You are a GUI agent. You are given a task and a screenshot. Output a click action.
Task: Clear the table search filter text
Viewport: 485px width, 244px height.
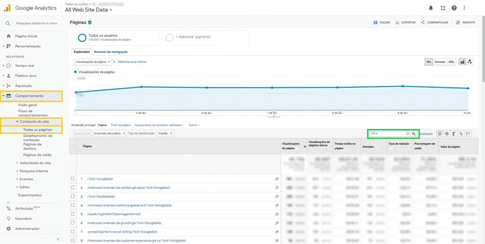coord(408,134)
